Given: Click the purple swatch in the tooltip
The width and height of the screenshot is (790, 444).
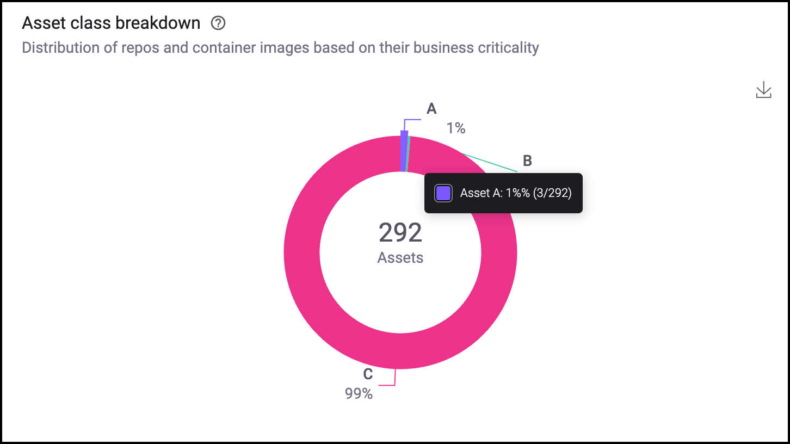Looking at the screenshot, I should (443, 193).
